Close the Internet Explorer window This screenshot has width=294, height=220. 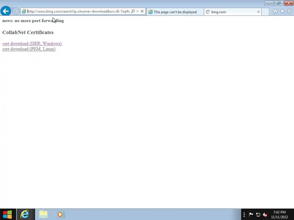click(x=289, y=3)
